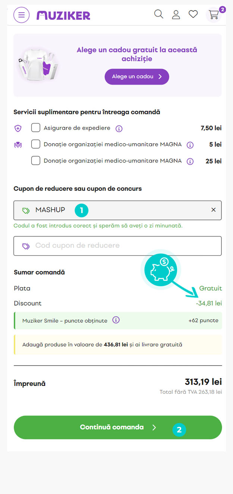Check the 25 lei MAGNA donation
The height and width of the screenshot is (494, 233).
(36, 161)
